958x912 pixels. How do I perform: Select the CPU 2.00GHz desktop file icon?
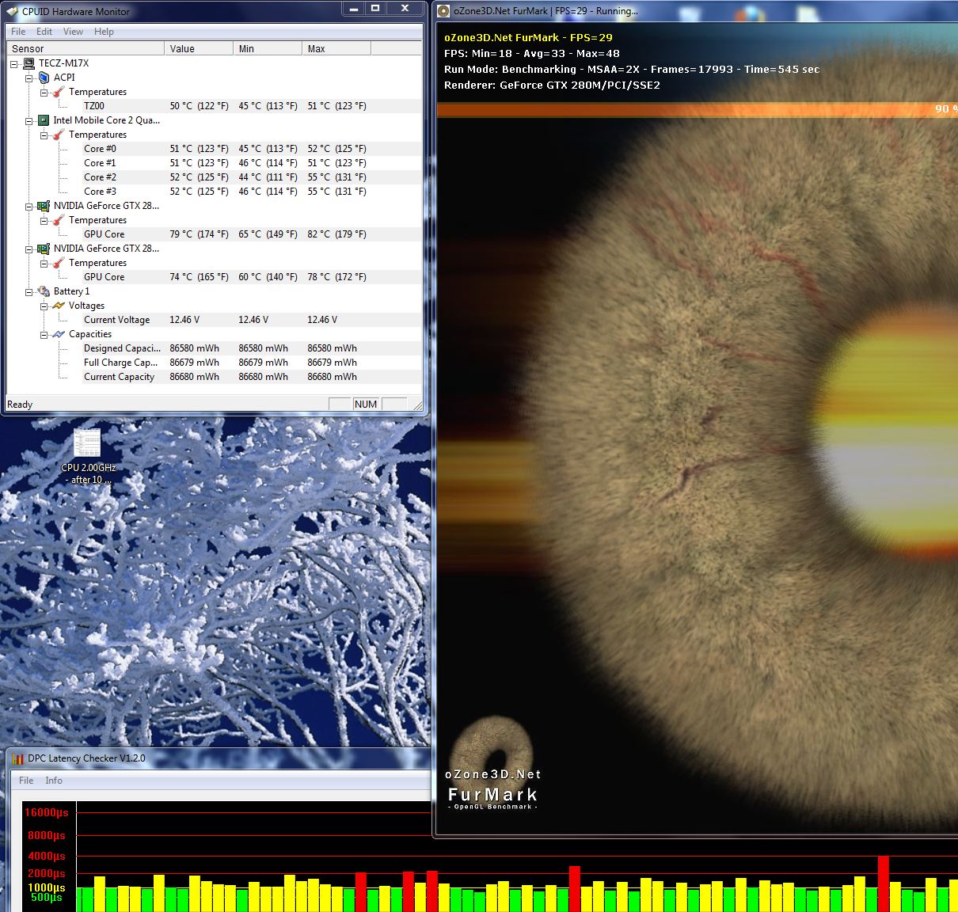coord(87,443)
